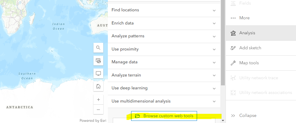Return map to home extent
The height and width of the screenshot is (123, 296).
[x=98, y=87]
